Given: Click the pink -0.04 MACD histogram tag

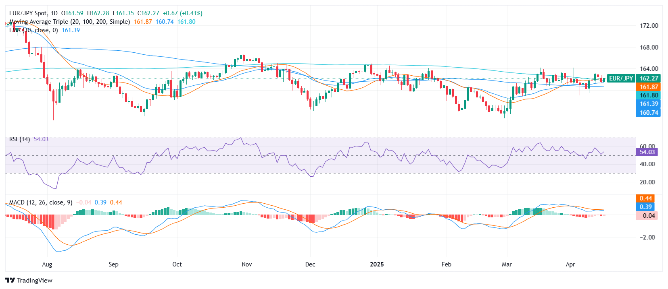Looking at the screenshot, I should [x=647, y=216].
